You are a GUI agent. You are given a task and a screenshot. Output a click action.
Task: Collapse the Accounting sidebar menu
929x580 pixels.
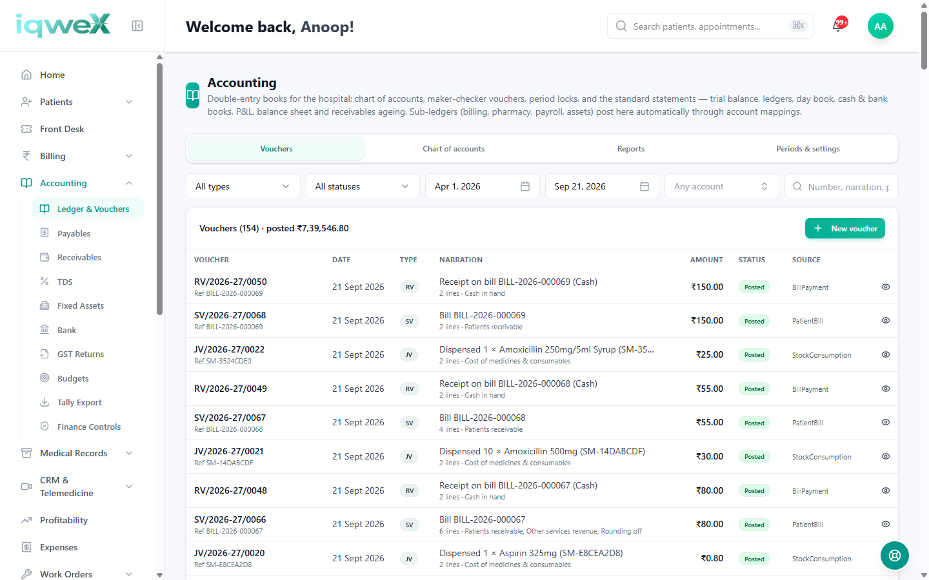click(77, 183)
